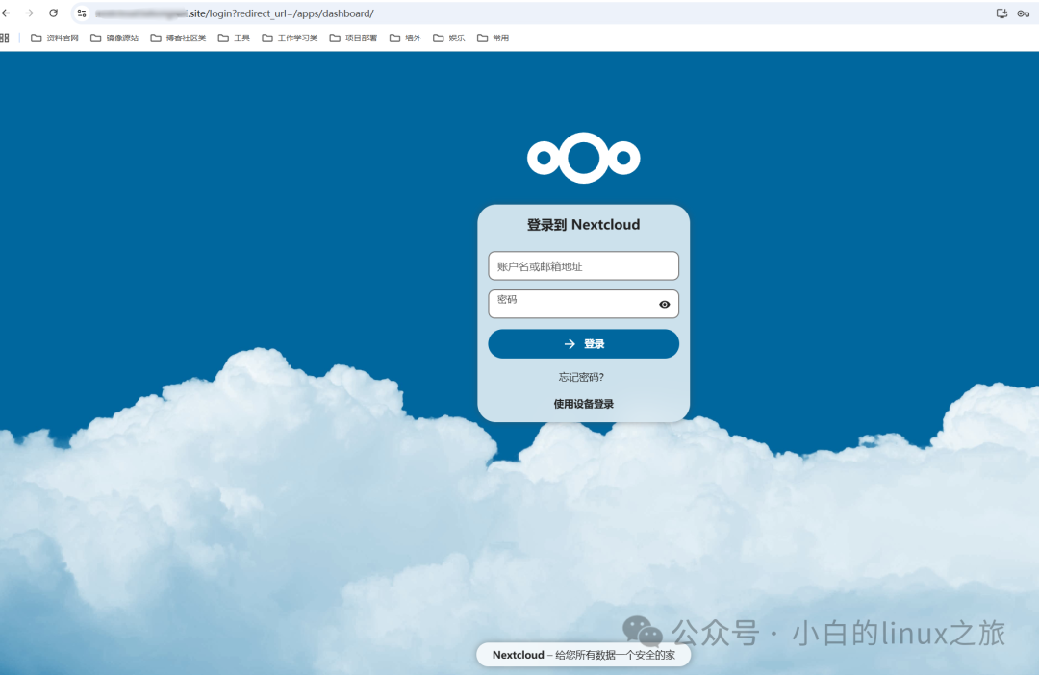Open the 项目部署 bookmark folder

point(353,37)
